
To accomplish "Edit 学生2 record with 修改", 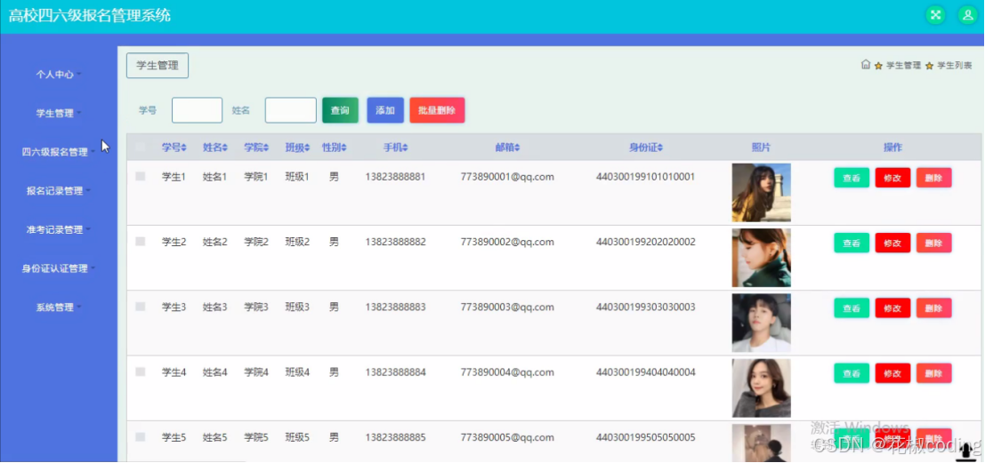I will [x=892, y=243].
